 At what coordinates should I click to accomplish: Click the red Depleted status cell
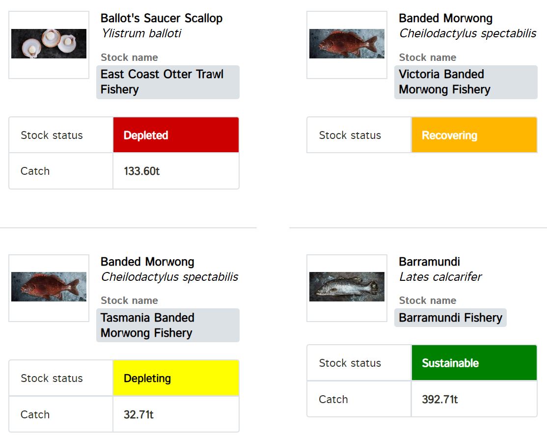(176, 135)
